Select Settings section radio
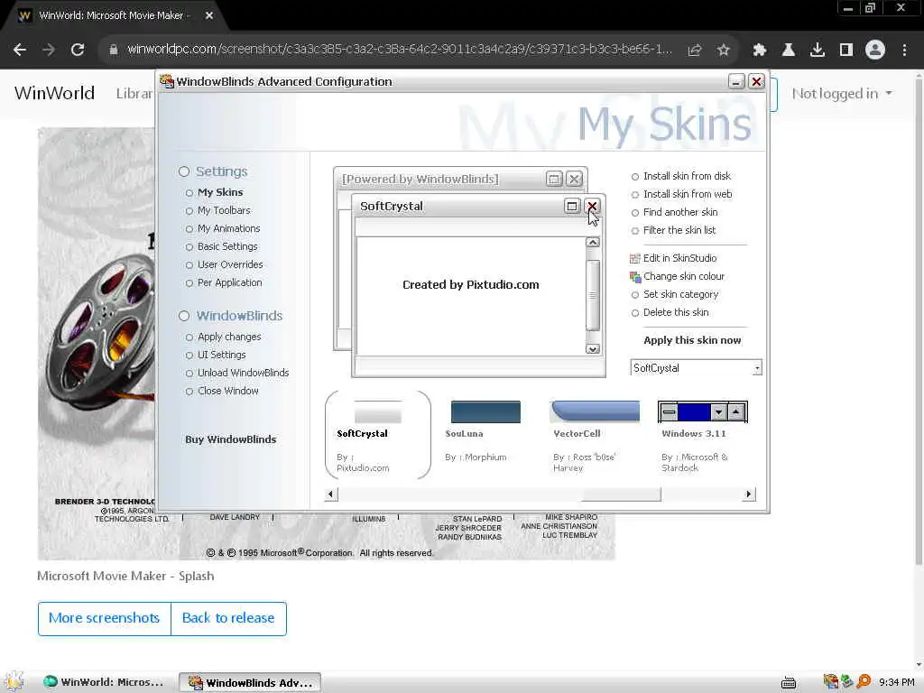Image resolution: width=924 pixels, height=693 pixels. pos(184,171)
